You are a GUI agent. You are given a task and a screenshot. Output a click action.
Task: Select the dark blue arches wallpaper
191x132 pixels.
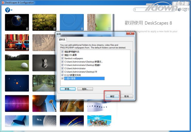pyautogui.click(x=72, y=121)
